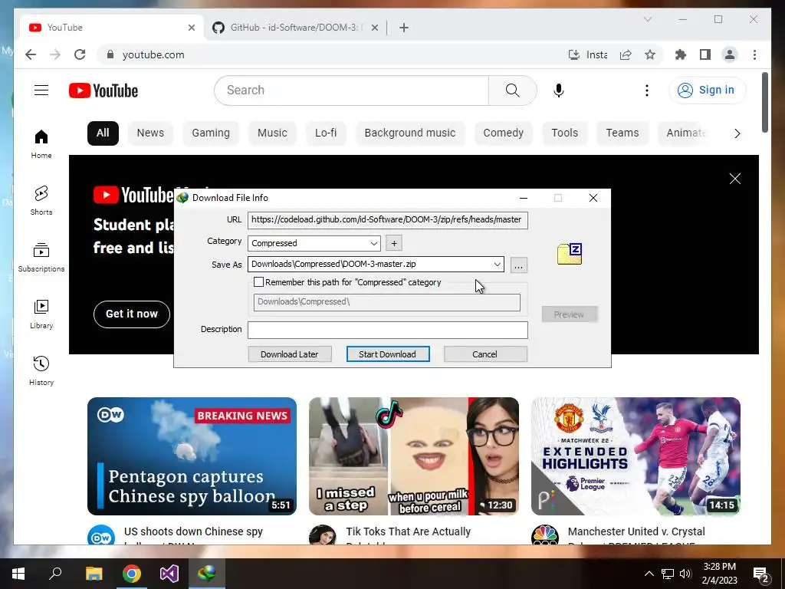Select the Background music chip
Screen dimensions: 785x589
(410, 133)
